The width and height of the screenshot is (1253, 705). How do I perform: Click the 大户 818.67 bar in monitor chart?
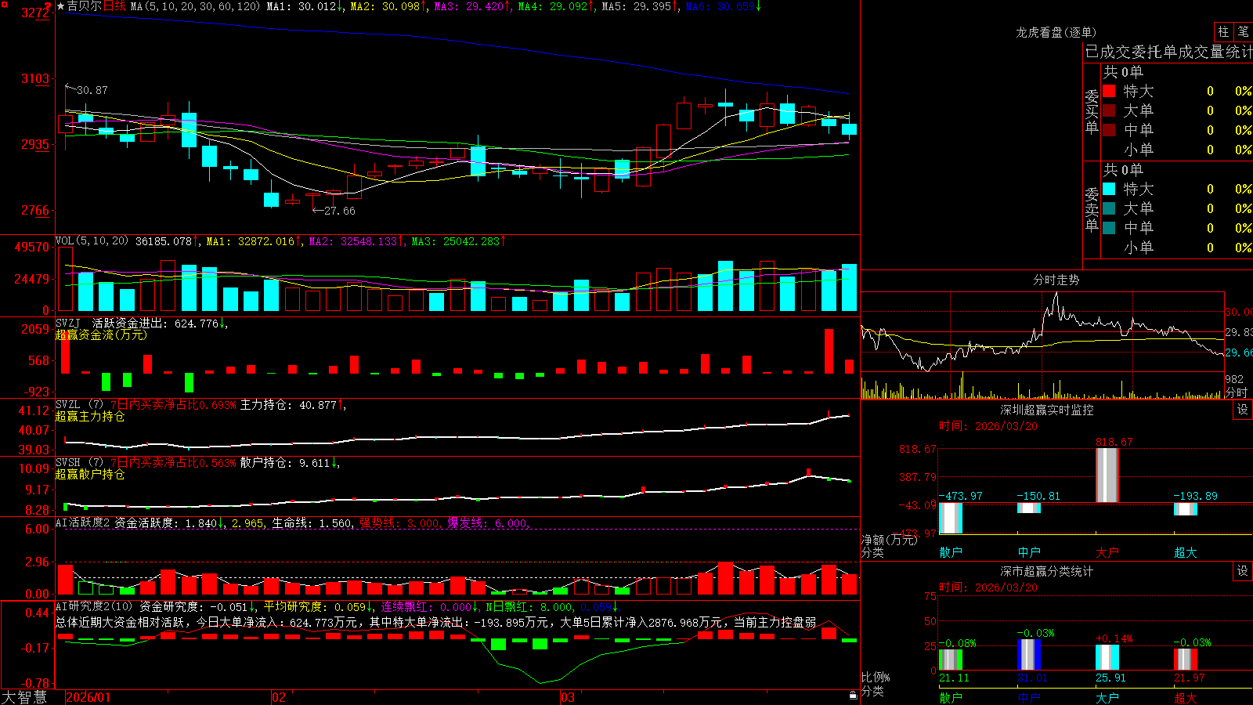pos(1107,475)
